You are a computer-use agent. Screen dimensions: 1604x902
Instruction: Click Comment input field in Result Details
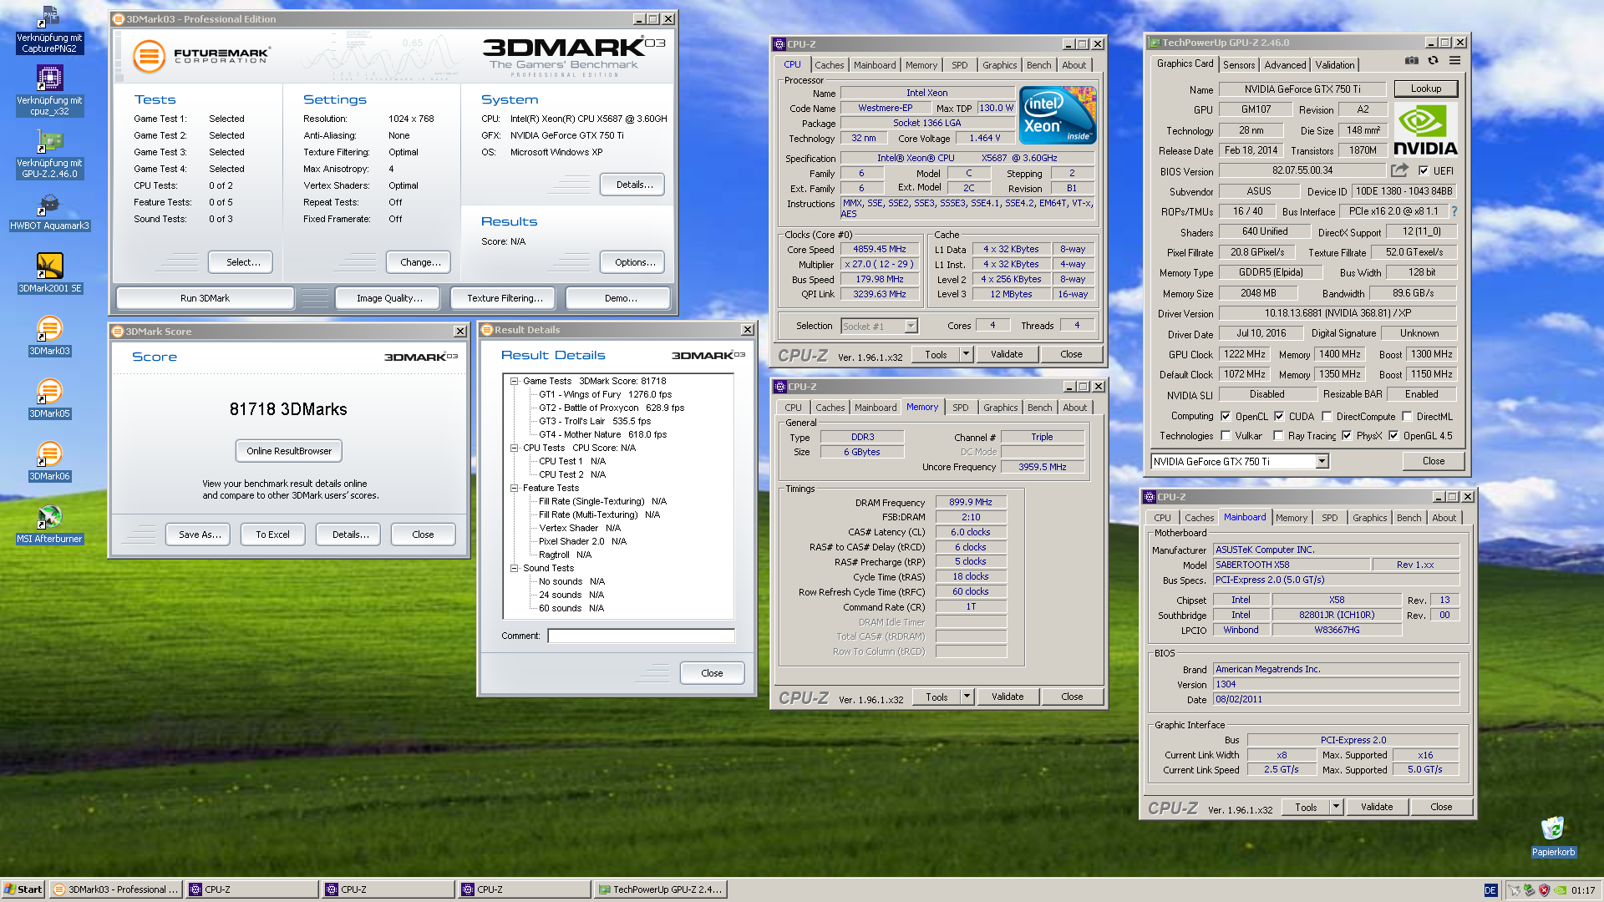point(641,636)
